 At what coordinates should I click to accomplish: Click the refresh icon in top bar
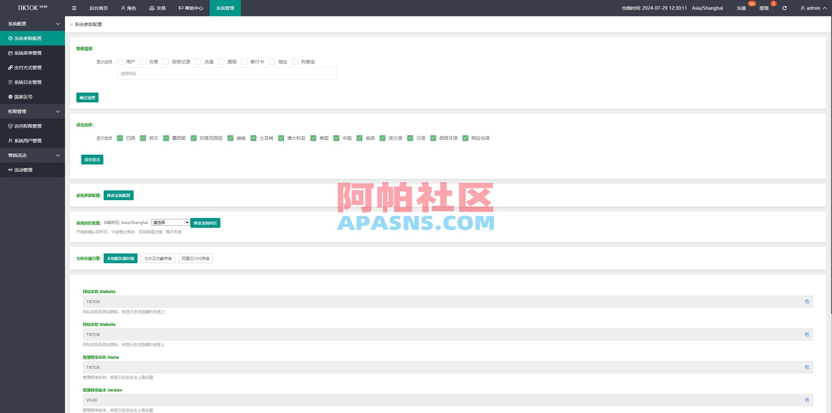784,8
